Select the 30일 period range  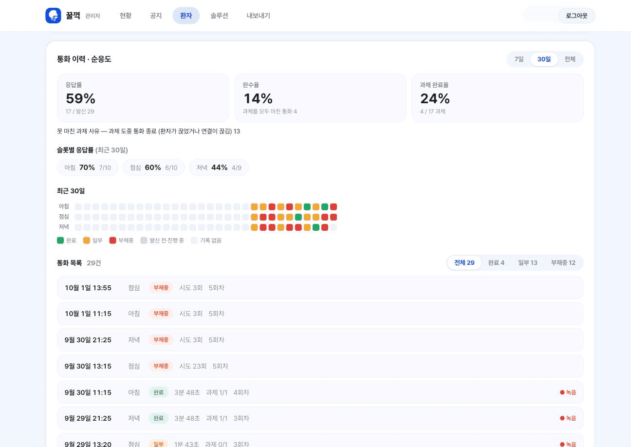tap(544, 59)
